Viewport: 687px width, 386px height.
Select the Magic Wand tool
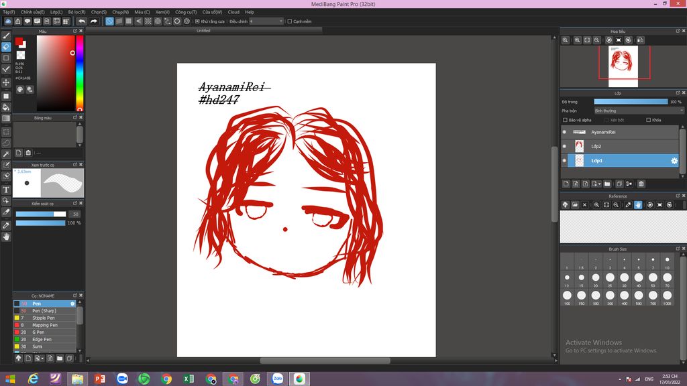[x=6, y=154]
